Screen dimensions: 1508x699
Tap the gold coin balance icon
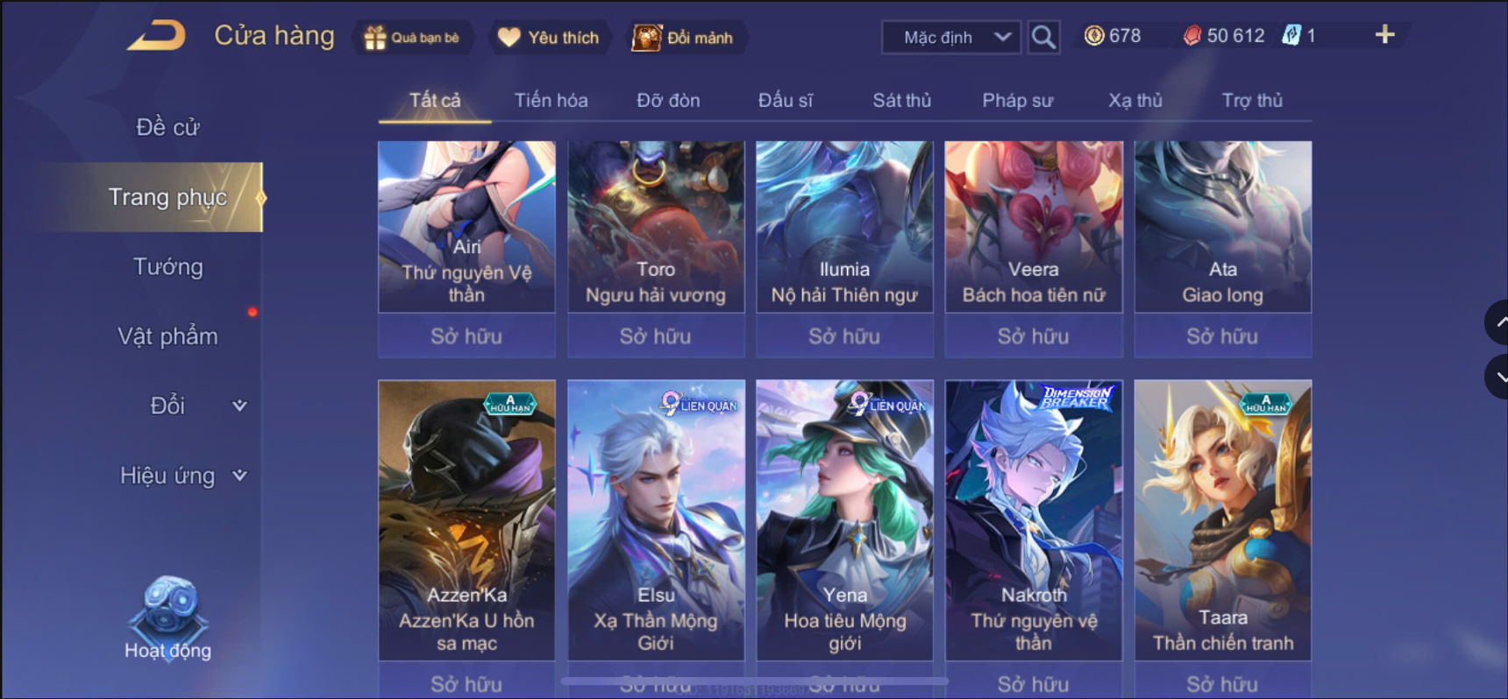click(x=1094, y=35)
